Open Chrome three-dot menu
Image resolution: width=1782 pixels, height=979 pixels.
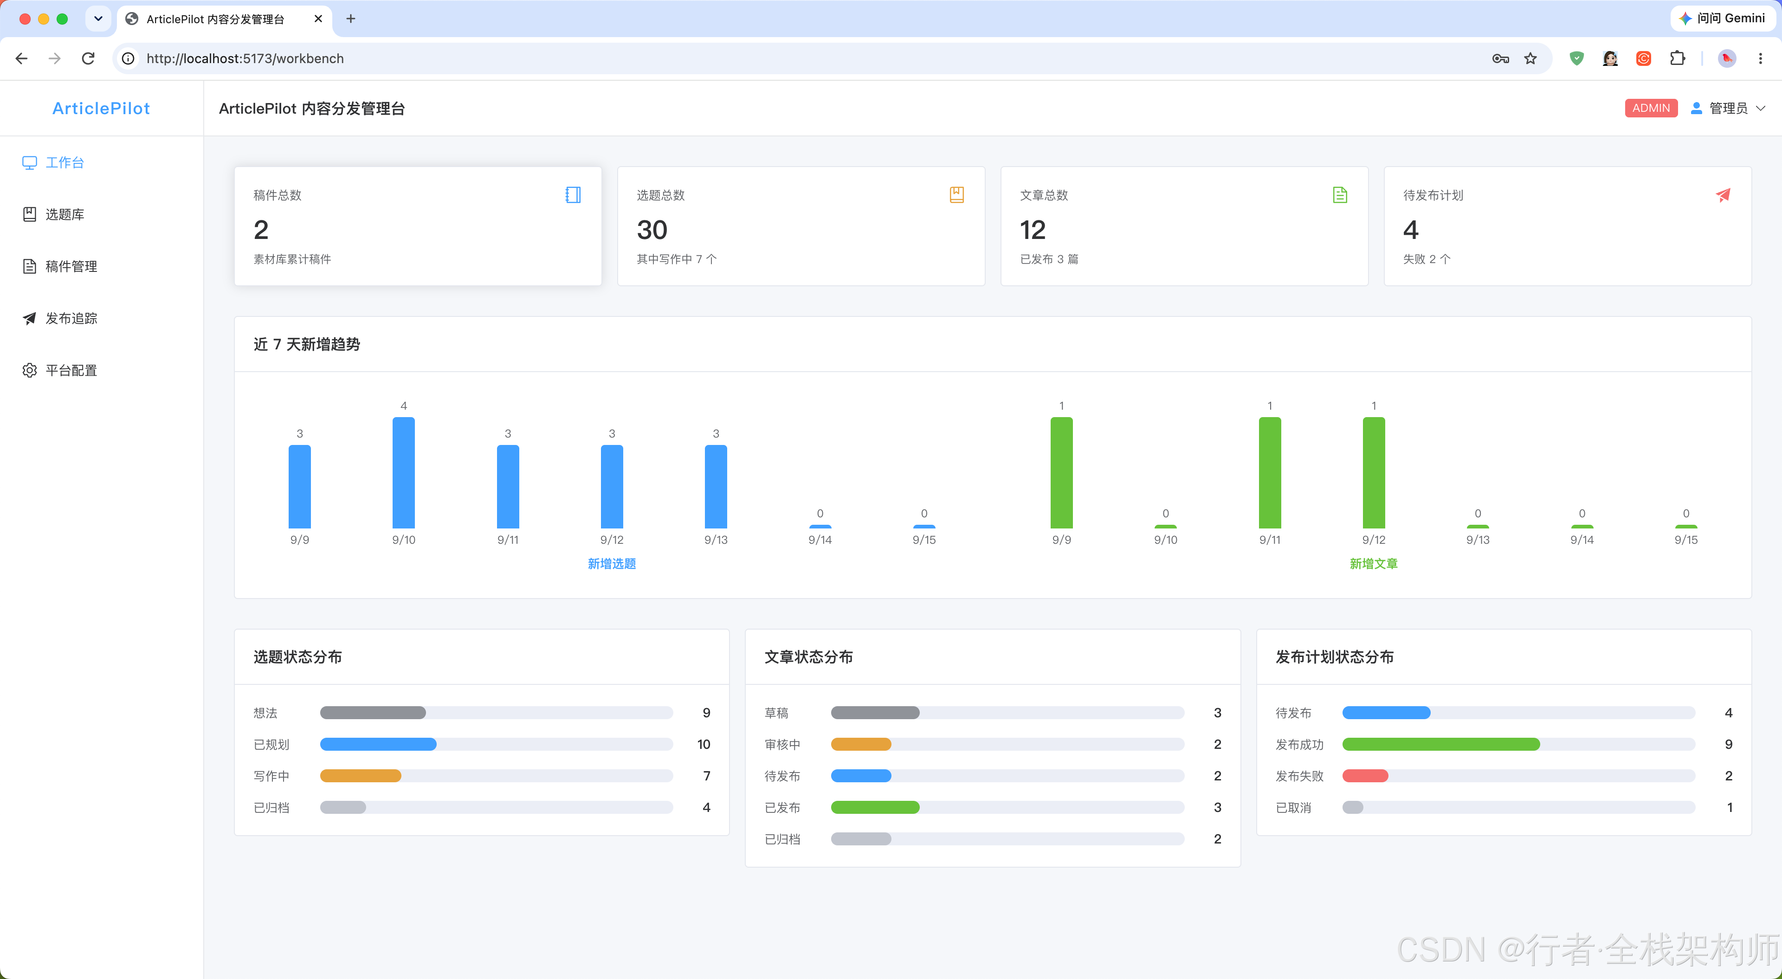coord(1760,59)
